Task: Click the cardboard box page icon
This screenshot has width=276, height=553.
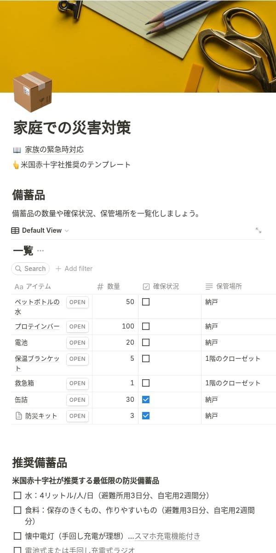Action: point(32,92)
